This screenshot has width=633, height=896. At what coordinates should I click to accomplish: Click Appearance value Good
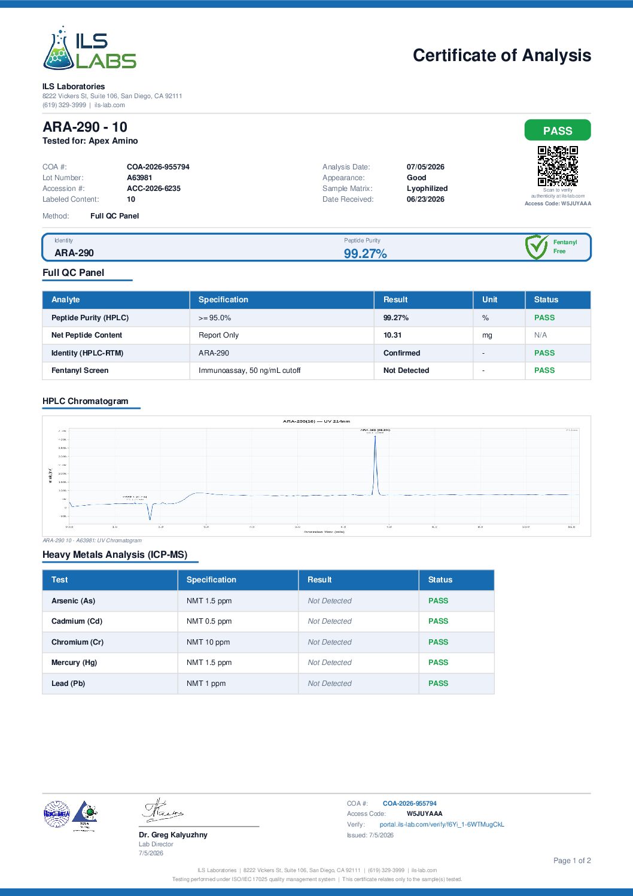point(416,178)
